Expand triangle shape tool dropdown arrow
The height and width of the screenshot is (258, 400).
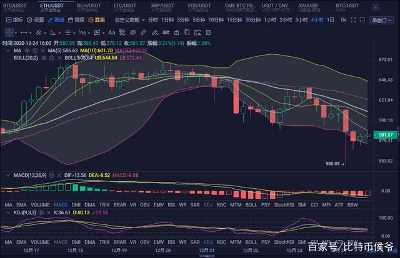pos(59,33)
